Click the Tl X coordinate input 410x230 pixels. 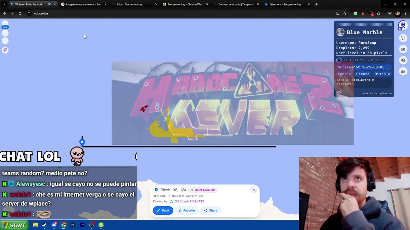[348, 60]
